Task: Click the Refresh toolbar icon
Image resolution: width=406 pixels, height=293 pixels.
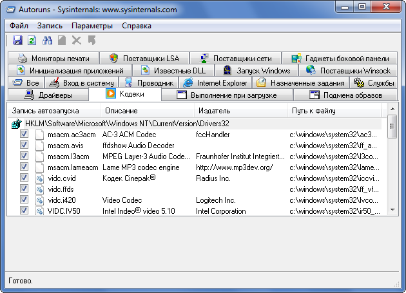Action: click(32, 41)
